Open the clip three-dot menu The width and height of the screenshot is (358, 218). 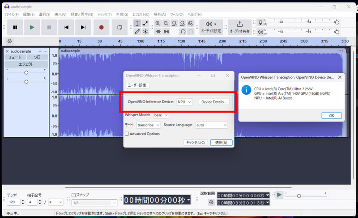pos(341,51)
